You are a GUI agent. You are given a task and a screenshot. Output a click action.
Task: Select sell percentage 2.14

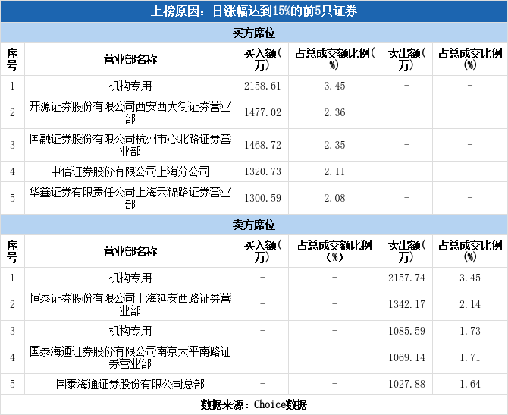(470, 304)
